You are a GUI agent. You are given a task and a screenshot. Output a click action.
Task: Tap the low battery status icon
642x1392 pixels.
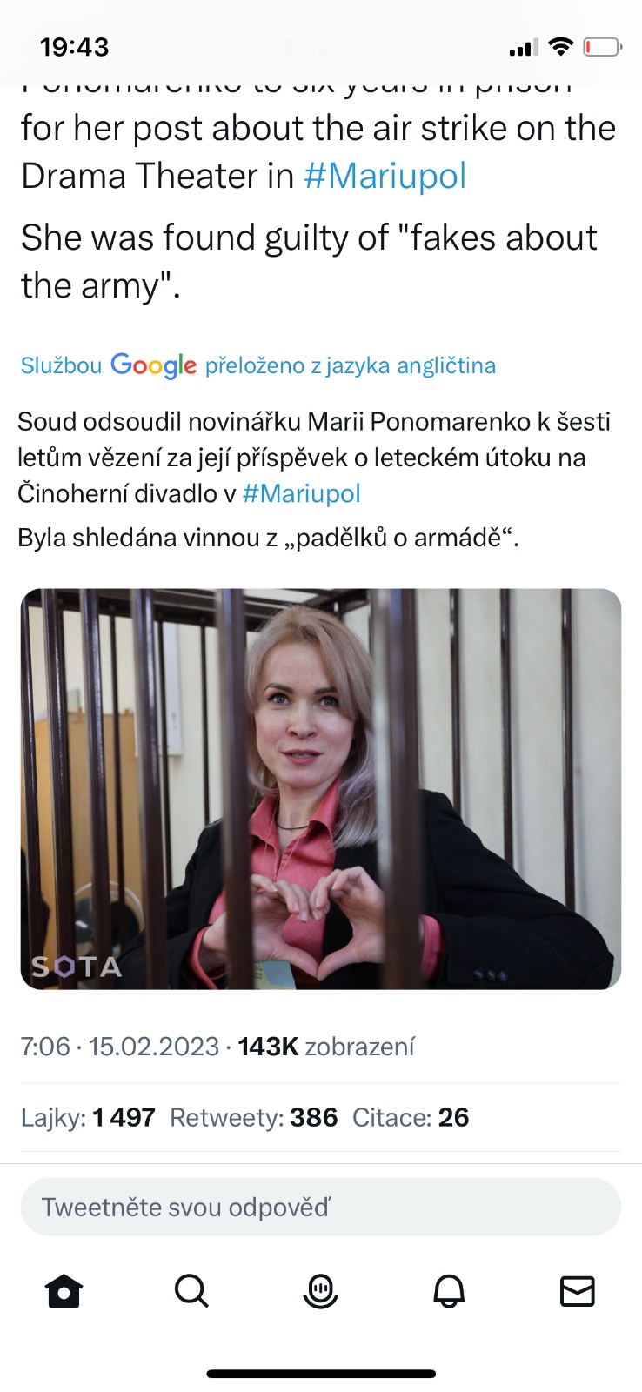(x=602, y=47)
